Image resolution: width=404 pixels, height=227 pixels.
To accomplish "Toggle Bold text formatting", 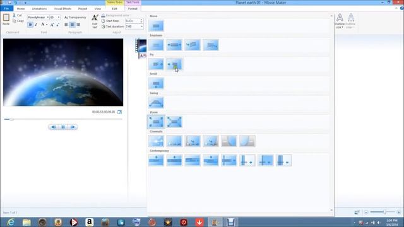I will click(30, 25).
